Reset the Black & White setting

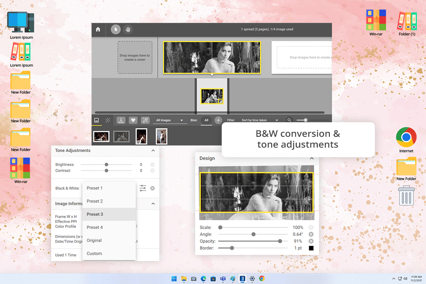(x=152, y=188)
